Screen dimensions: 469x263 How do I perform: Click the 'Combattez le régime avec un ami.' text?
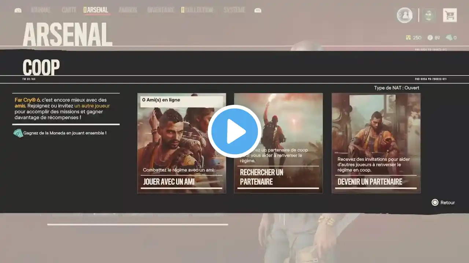coord(178,170)
